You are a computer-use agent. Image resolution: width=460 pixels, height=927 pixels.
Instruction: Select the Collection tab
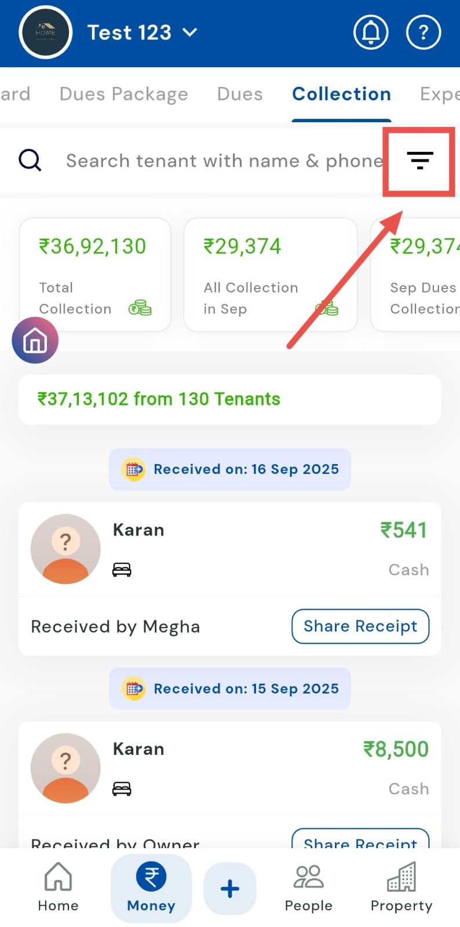tap(341, 94)
